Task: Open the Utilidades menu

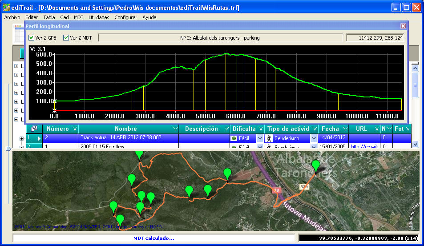Action: [x=99, y=17]
